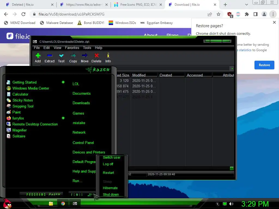This screenshot has height=209, width=279.
Task: Open Chrome three-dot menu
Action: coord(273,14)
